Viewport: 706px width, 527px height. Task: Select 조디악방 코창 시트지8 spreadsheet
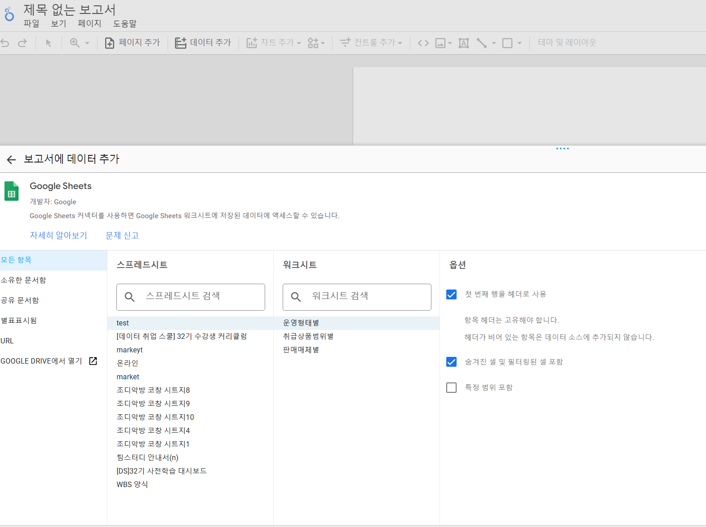pyautogui.click(x=190, y=390)
